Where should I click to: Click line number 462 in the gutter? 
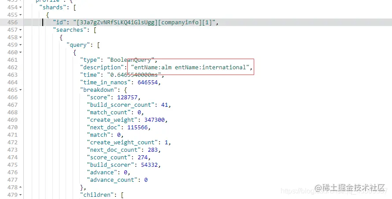(x=12, y=68)
